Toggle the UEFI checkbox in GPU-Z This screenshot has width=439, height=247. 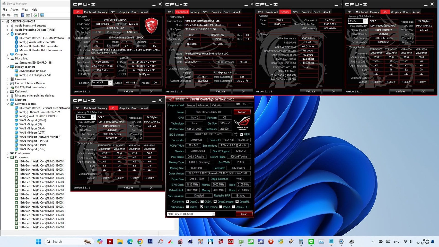coord(241,134)
